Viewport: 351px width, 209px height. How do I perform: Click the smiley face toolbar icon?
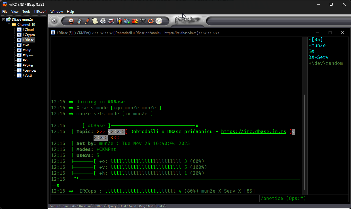click(71, 21)
